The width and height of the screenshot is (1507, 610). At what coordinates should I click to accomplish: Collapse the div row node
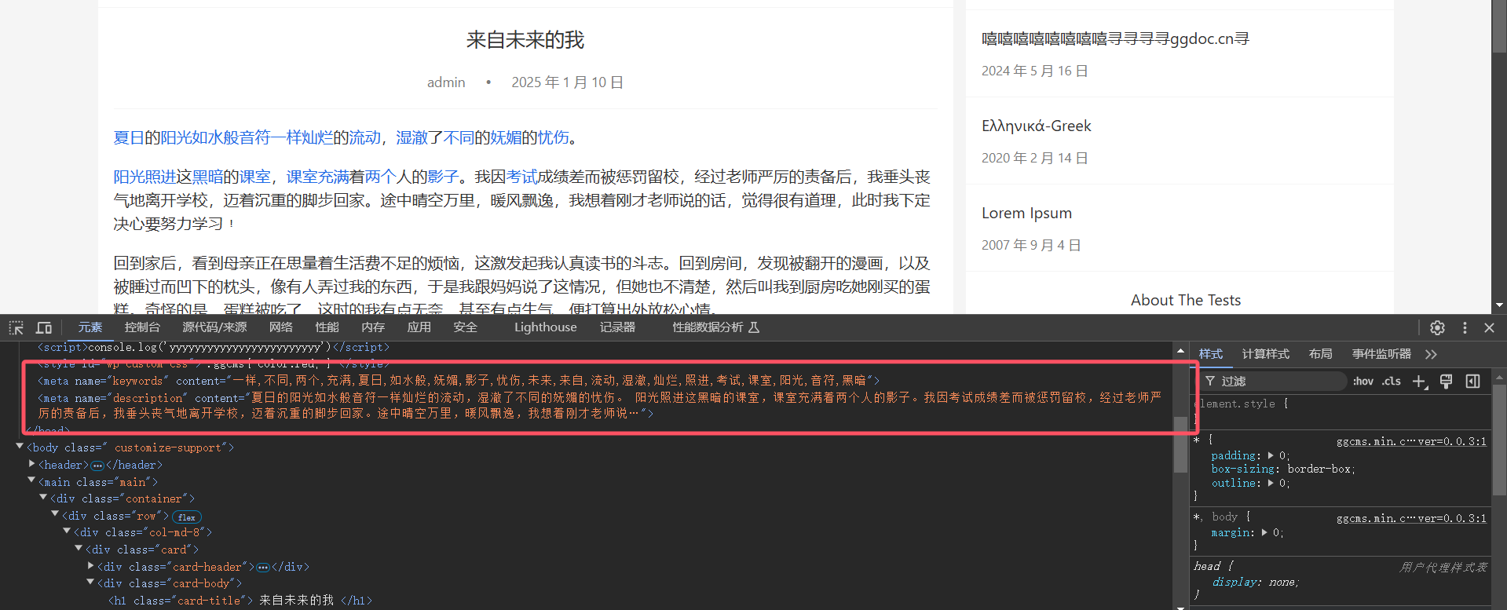click(x=56, y=515)
